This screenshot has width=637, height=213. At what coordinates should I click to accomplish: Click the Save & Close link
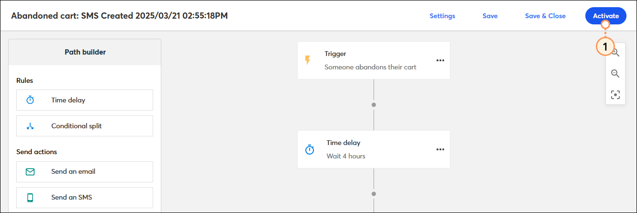pos(545,16)
